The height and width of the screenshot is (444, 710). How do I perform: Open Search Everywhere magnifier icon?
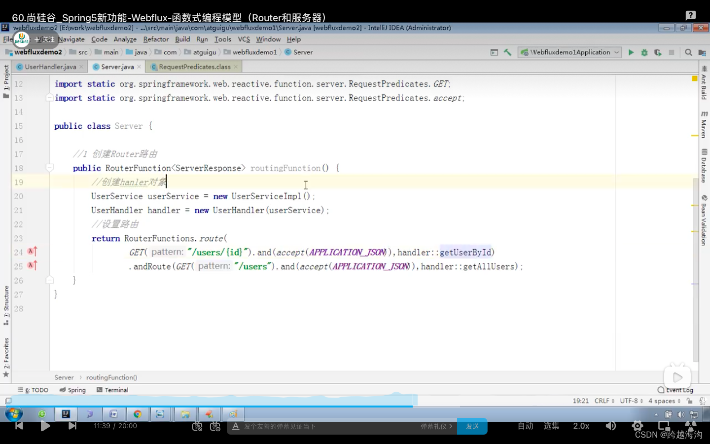point(688,52)
